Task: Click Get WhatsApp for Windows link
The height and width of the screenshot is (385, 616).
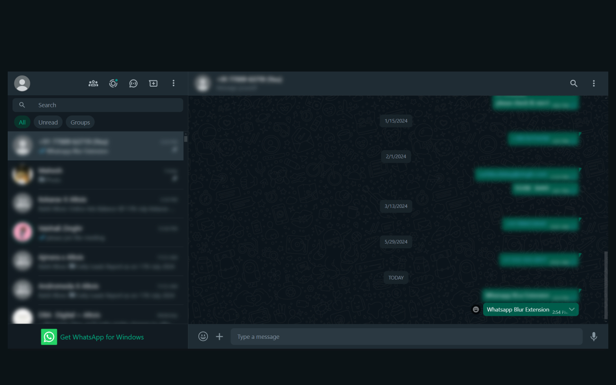Action: pyautogui.click(x=102, y=337)
